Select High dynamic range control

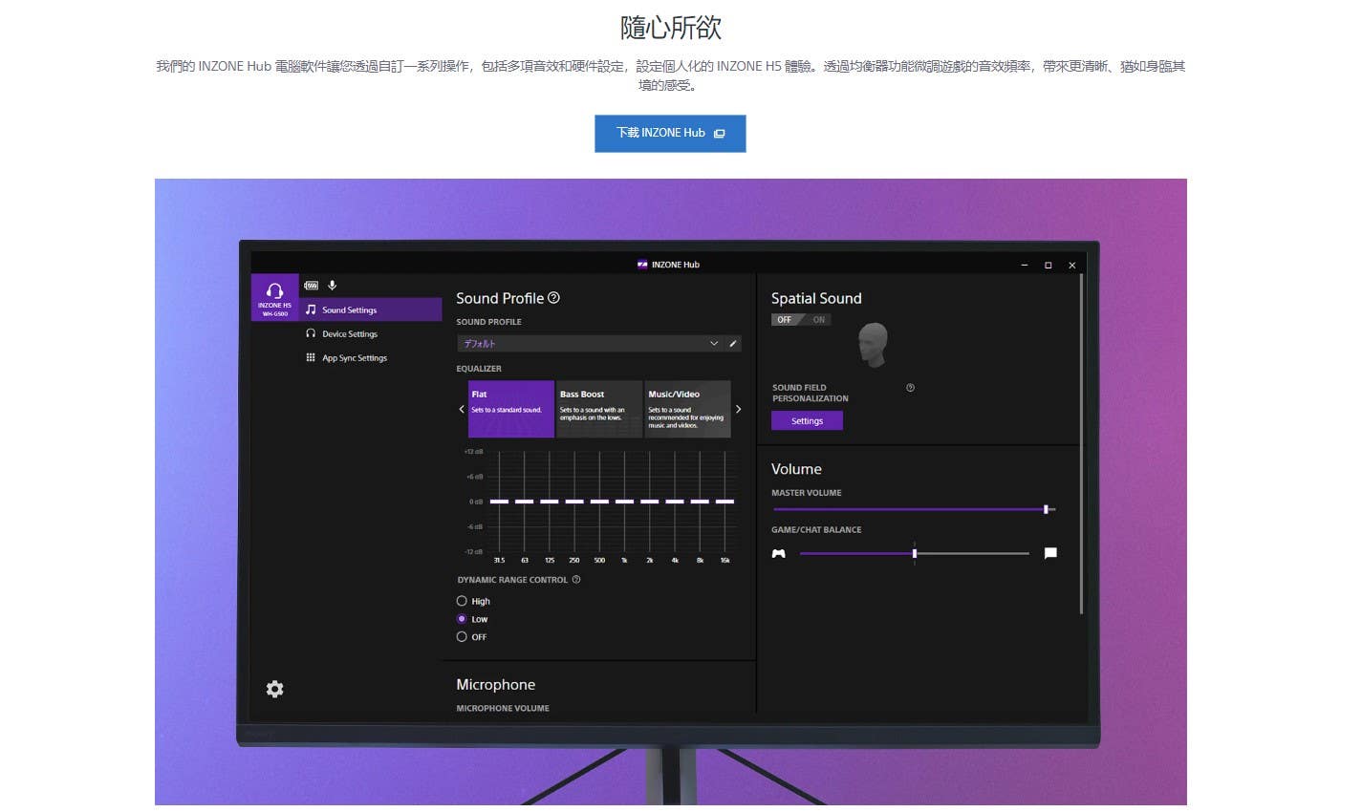tap(462, 601)
